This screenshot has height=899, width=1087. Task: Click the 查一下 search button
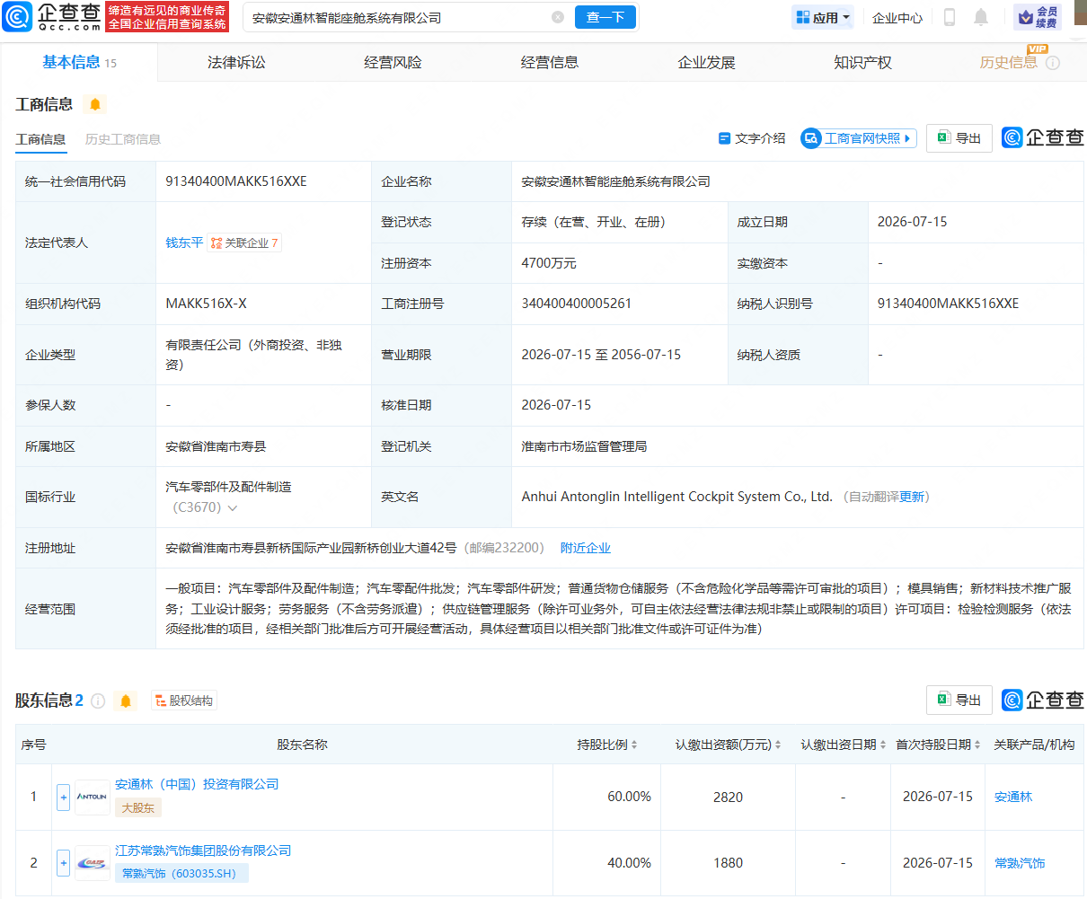pos(605,17)
